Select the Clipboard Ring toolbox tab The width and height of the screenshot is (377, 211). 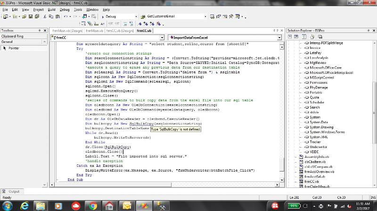tap(24, 36)
